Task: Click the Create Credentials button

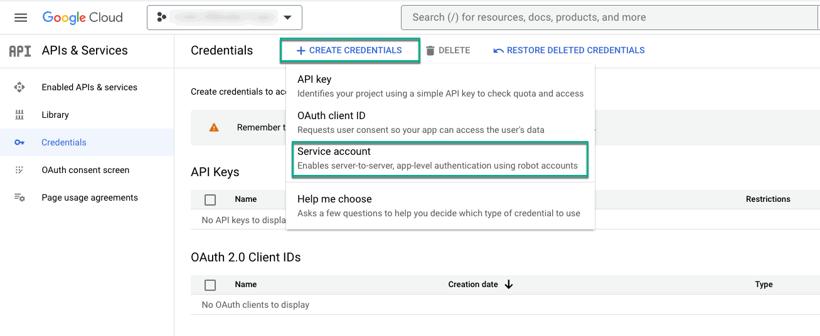Action: click(x=349, y=51)
